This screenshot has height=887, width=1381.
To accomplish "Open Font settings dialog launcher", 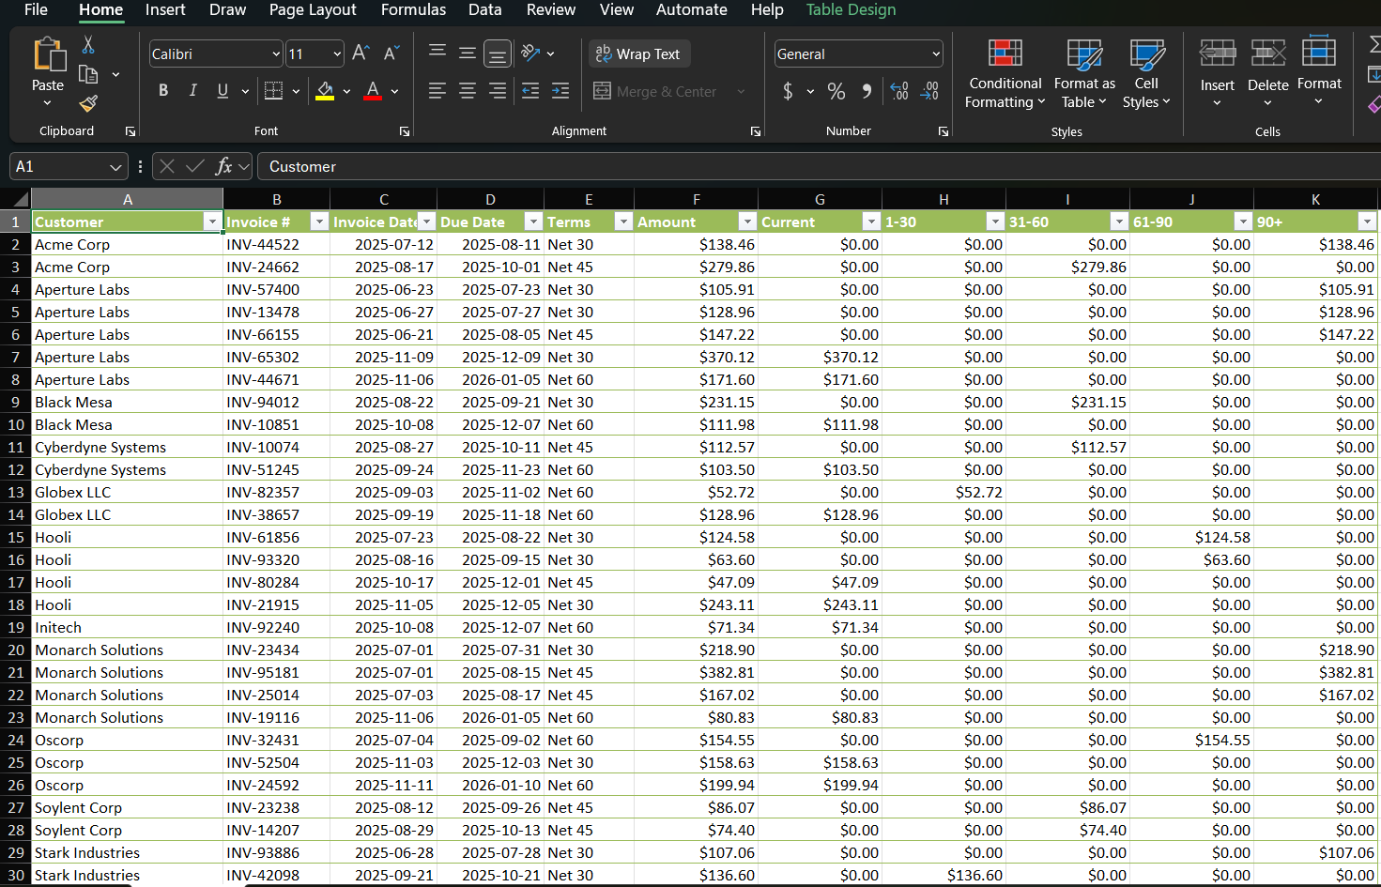I will 405,131.
